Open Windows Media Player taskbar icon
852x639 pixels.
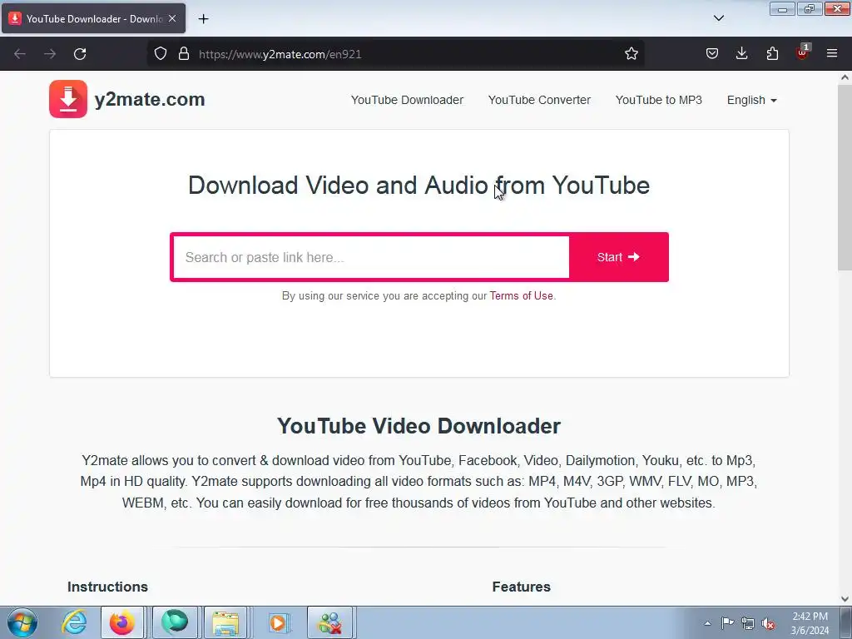tap(278, 622)
